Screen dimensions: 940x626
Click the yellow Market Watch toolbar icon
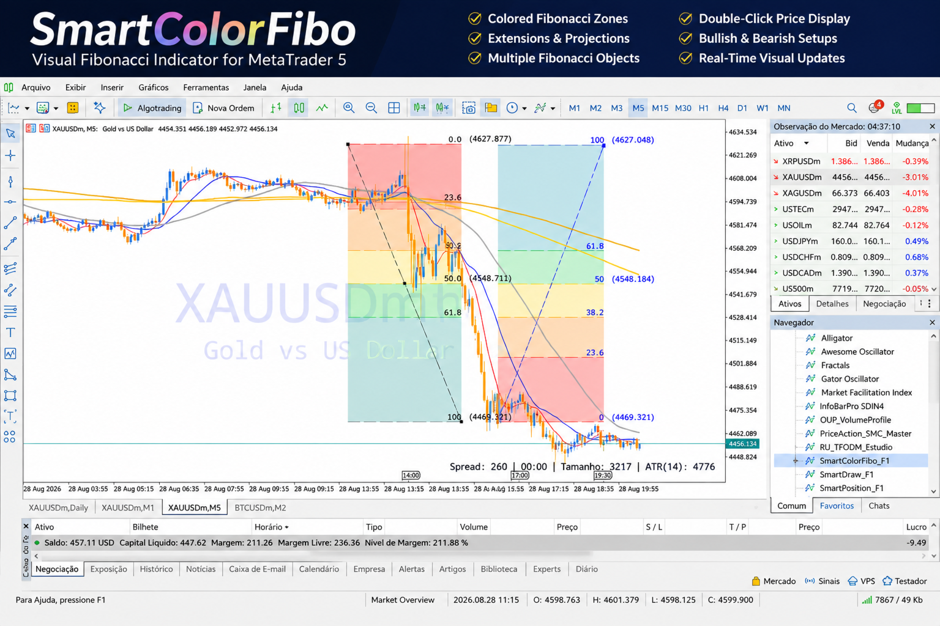[73, 108]
